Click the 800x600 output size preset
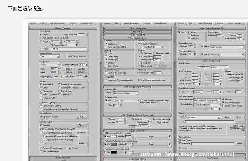This screenshot has width=248, height=161. [81, 72]
